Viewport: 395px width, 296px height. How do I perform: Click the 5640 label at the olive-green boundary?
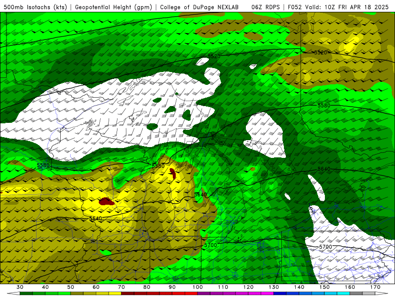point(200,194)
